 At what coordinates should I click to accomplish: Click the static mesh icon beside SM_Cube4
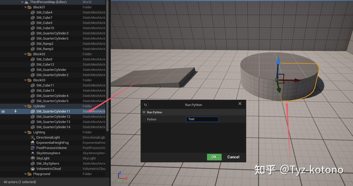pos(33,12)
